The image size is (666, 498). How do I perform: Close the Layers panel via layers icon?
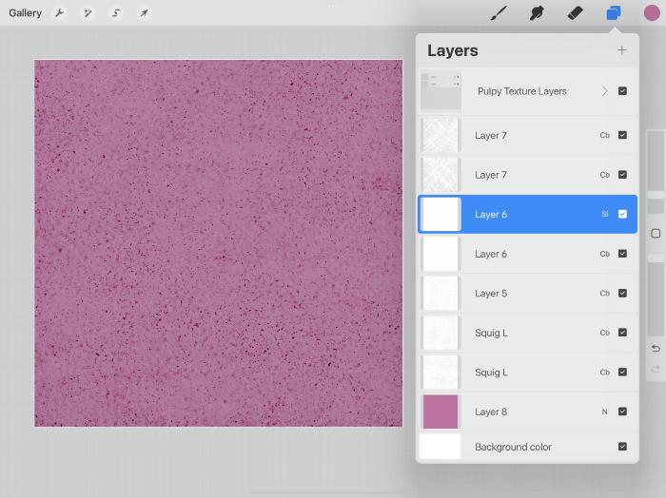(x=614, y=13)
